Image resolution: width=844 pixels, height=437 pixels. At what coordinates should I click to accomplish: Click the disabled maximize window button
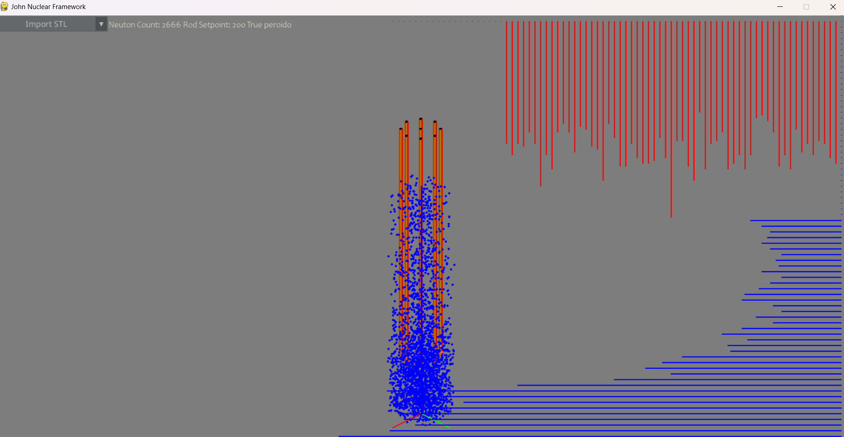tap(806, 7)
